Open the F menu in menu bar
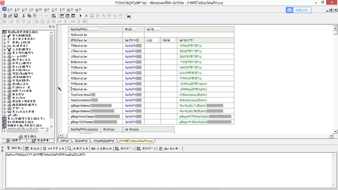 click(10, 10)
